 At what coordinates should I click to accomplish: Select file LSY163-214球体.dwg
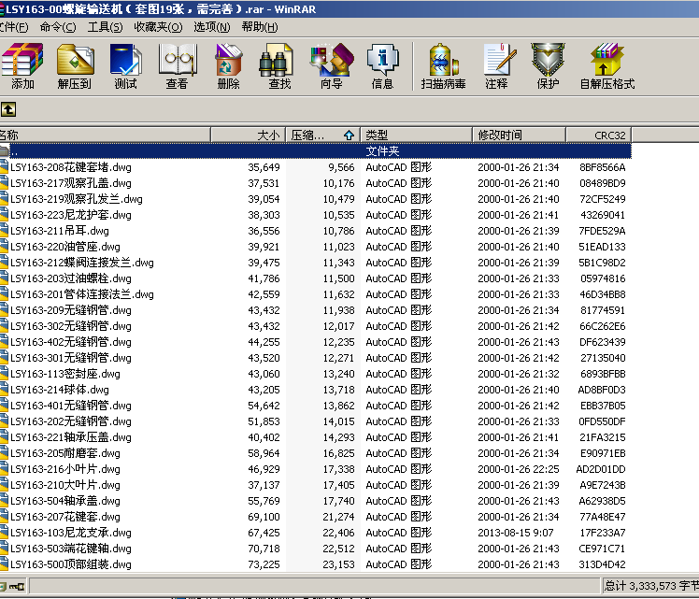(x=59, y=390)
